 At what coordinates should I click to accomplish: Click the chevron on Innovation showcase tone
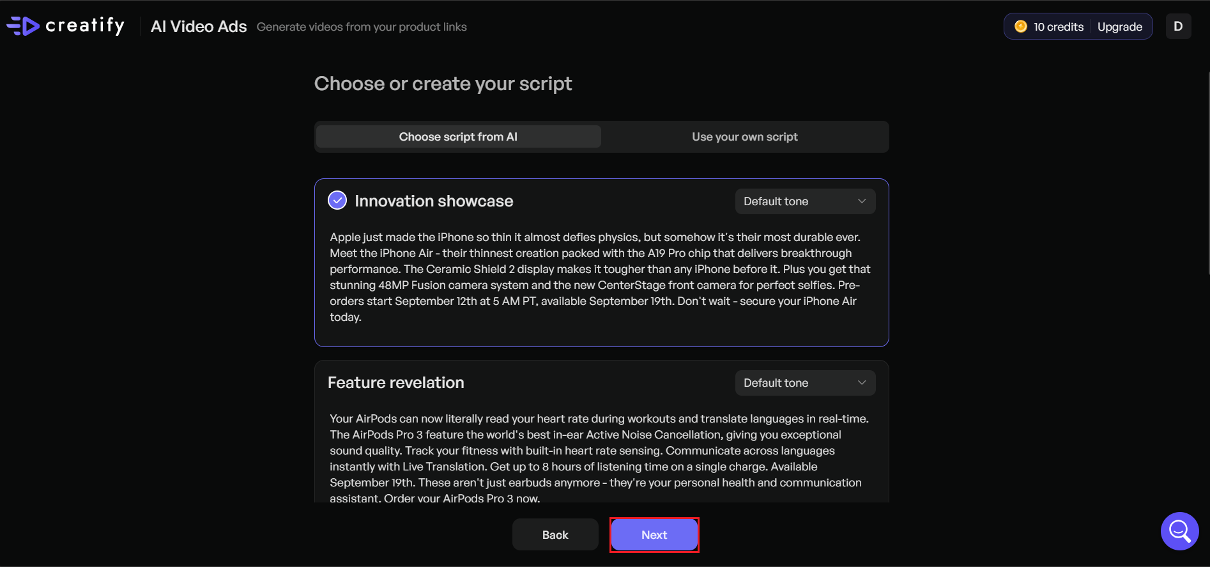[x=862, y=201]
